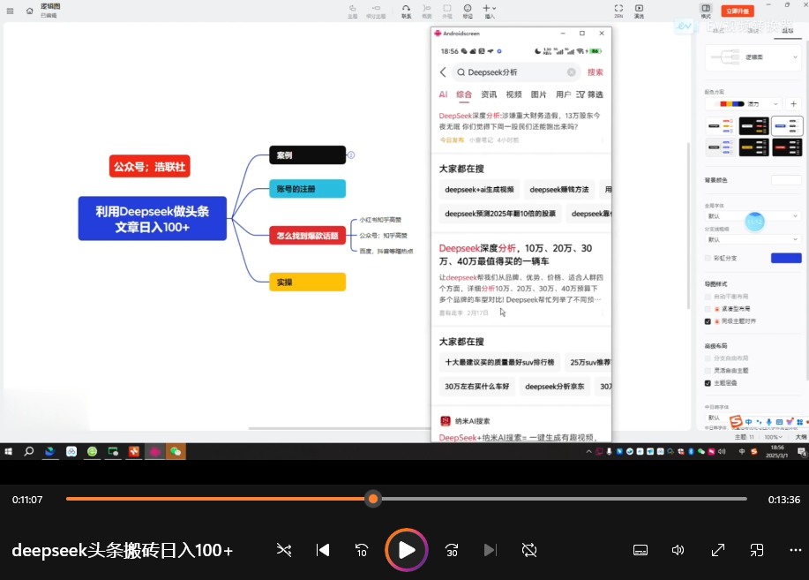The image size is (809, 580).
Task: Uncheck topic overlap (主题层叠) checkbox
Action: [708, 383]
